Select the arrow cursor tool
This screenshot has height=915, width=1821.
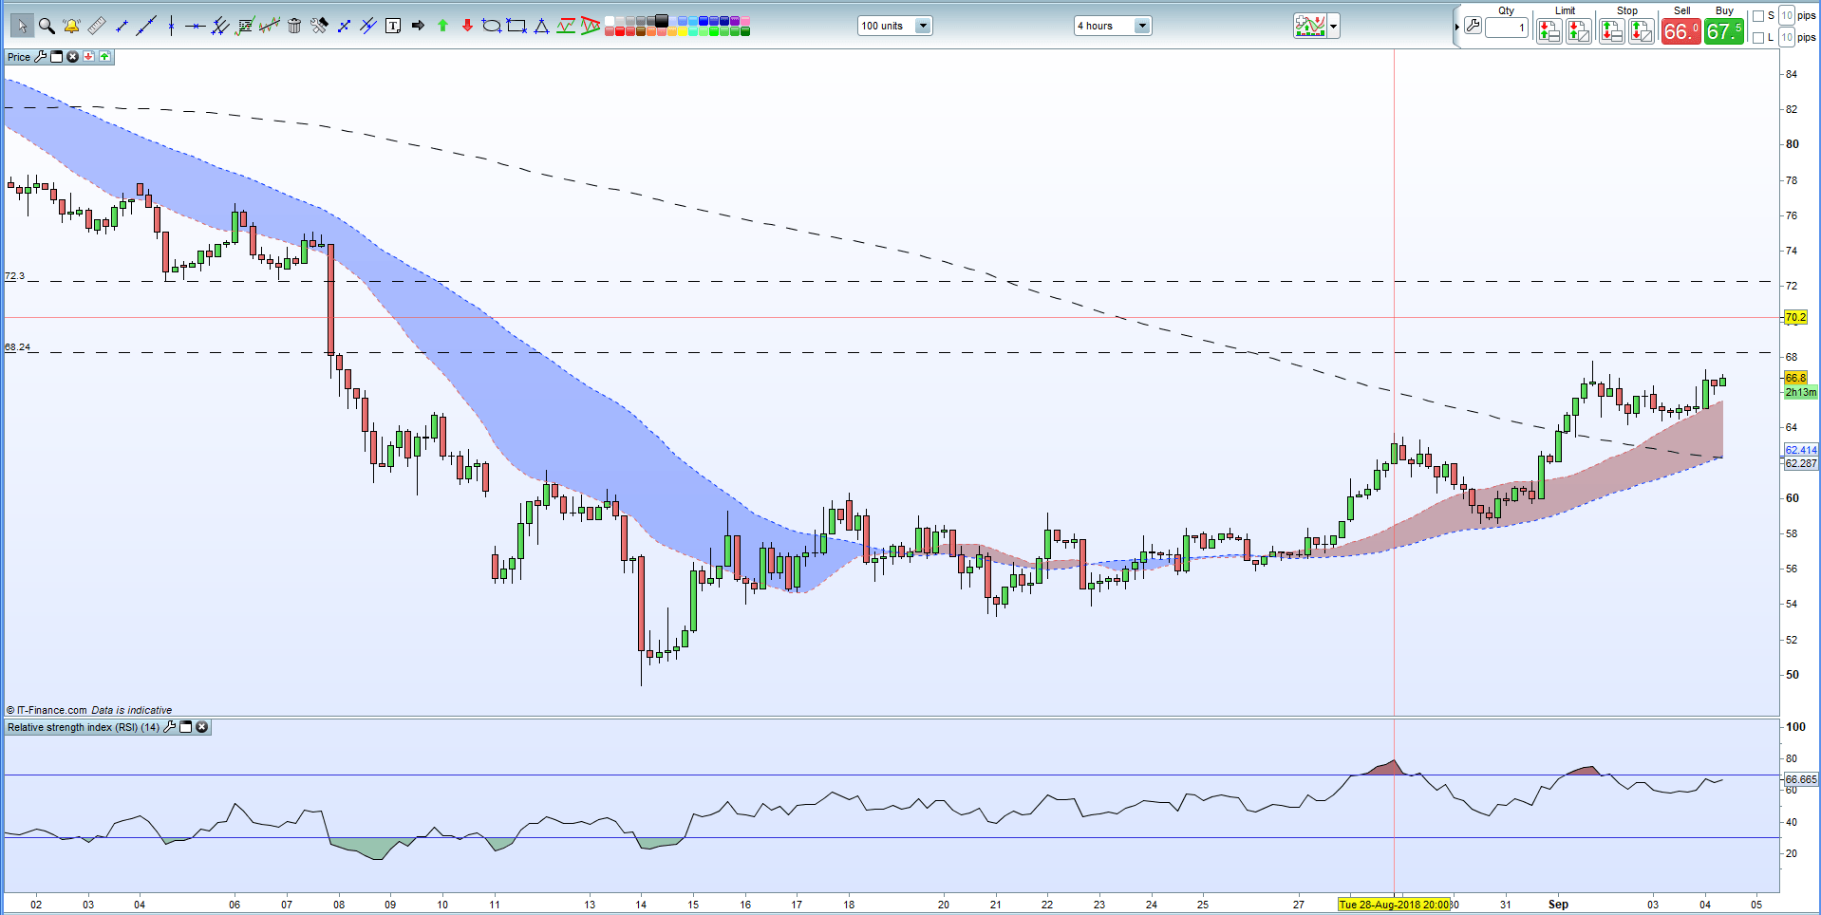(x=23, y=26)
